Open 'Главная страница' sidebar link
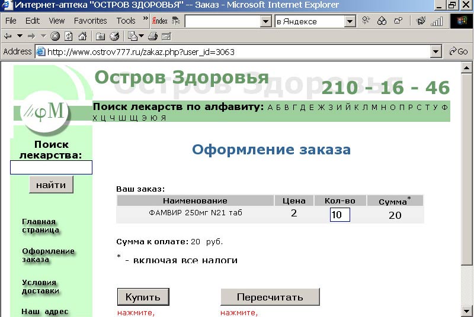 [x=40, y=225]
